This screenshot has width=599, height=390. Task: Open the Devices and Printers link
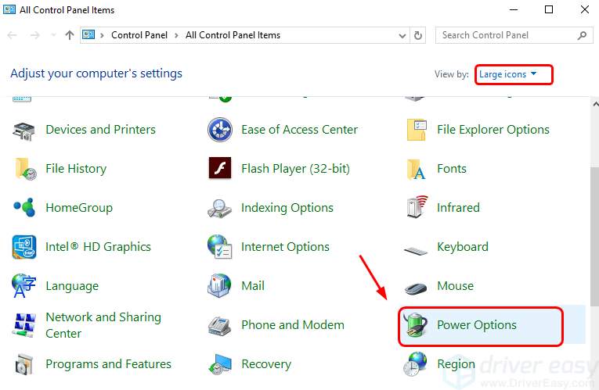(100, 130)
